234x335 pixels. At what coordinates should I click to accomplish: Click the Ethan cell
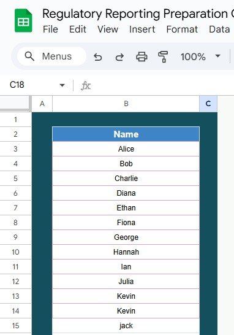(x=126, y=208)
